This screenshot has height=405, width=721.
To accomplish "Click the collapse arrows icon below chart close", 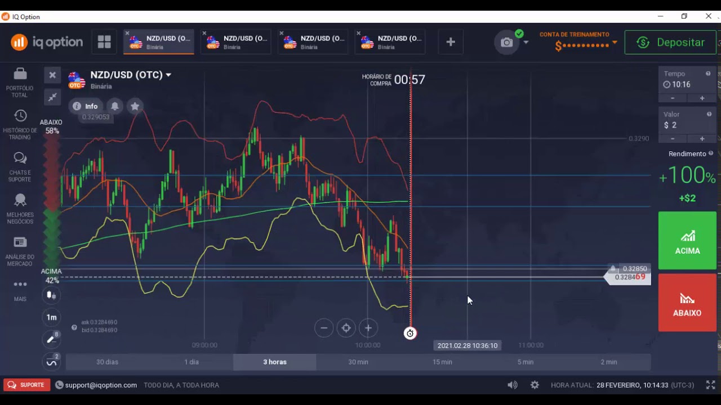I will (52, 97).
